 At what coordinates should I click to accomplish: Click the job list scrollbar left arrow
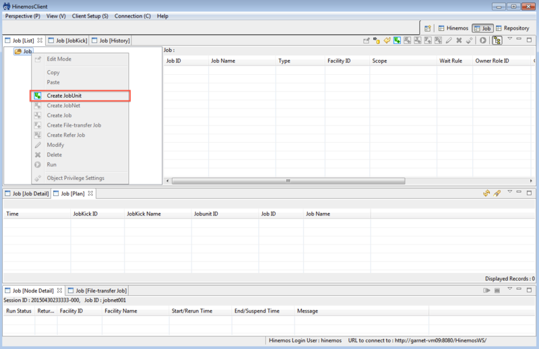167,181
